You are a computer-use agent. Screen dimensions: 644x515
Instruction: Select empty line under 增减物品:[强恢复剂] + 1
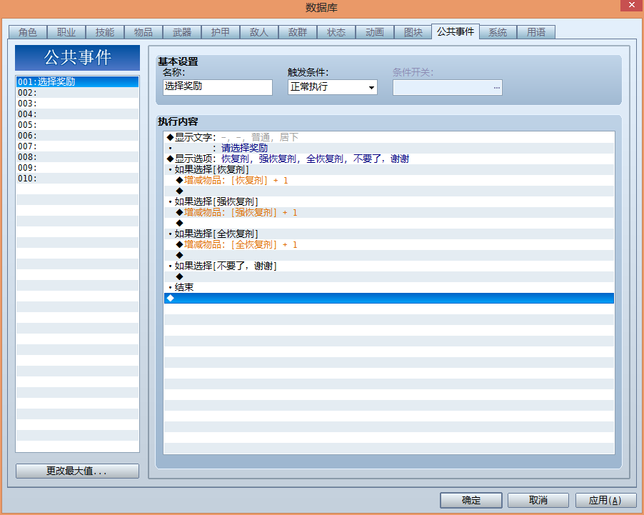pyautogui.click(x=389, y=223)
